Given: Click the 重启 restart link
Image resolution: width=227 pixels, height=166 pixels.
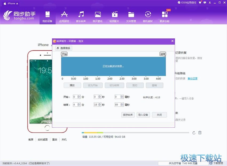Looking at the screenshot, I should coord(54,140).
